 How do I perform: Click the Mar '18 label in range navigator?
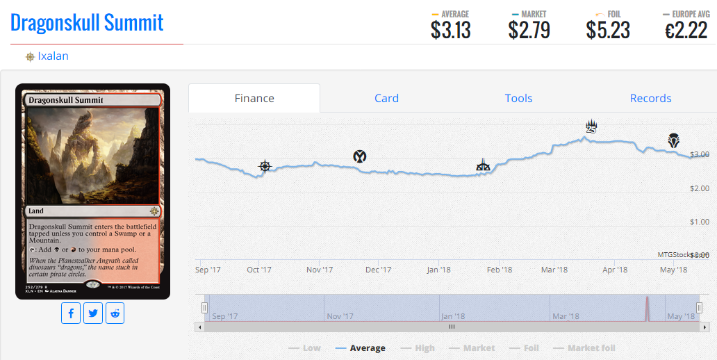pos(566,316)
